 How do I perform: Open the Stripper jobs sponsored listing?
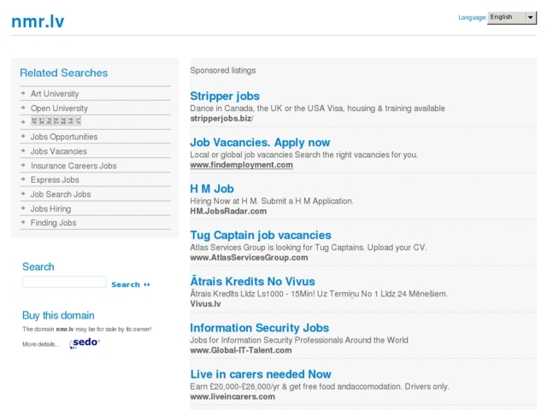tap(225, 96)
